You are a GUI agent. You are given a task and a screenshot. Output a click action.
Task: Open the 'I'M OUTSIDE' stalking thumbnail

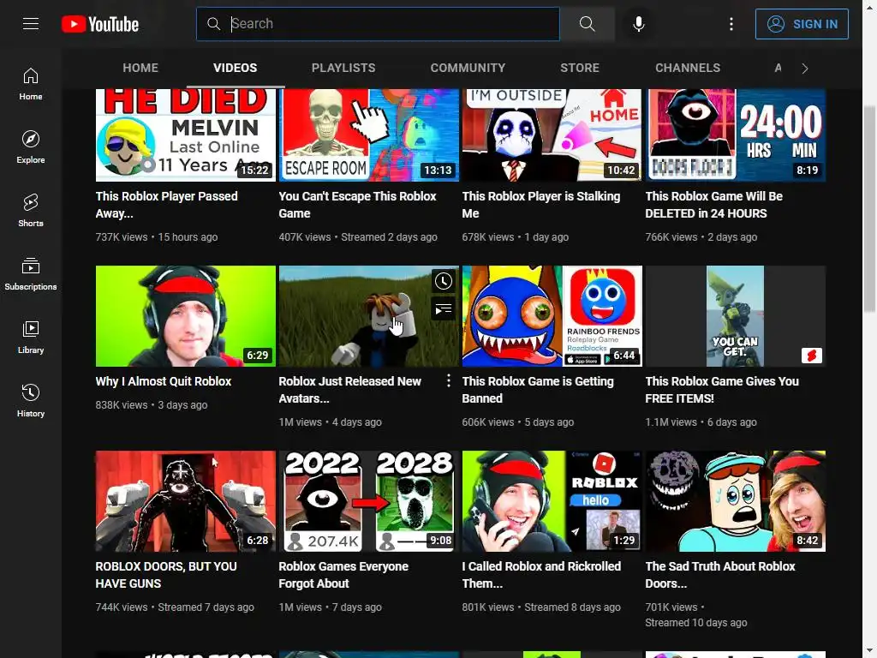(x=552, y=135)
